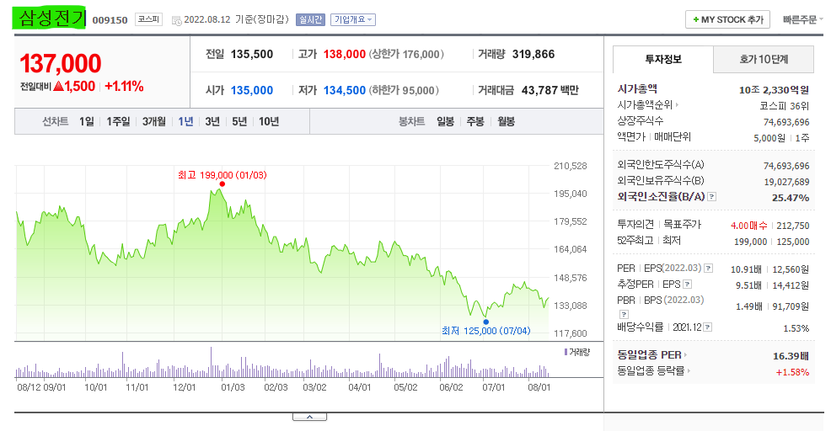Click the 4.00매수 investment opinion
Image resolution: width=831 pixels, height=431 pixels.
point(749,226)
